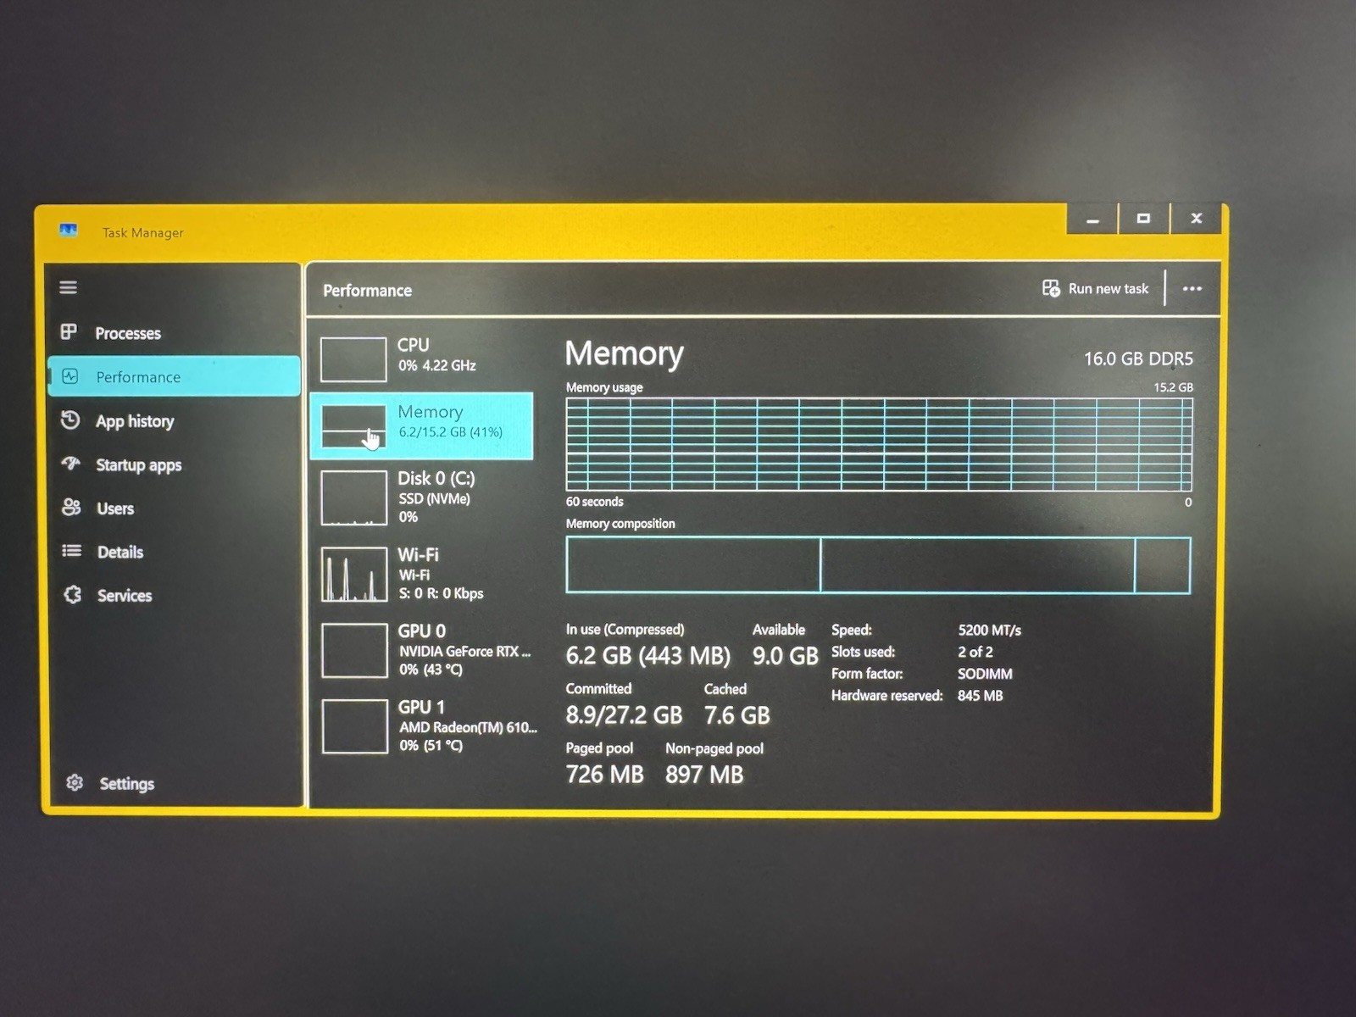Viewport: 1356px width, 1017px height.
Task: Open the Users page
Action: (x=115, y=508)
